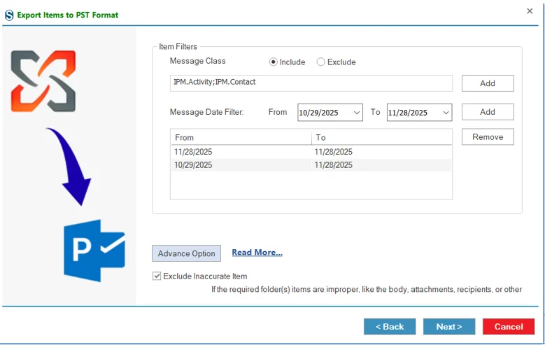Click Add next to Message Class field
545x345 pixels.
click(488, 83)
